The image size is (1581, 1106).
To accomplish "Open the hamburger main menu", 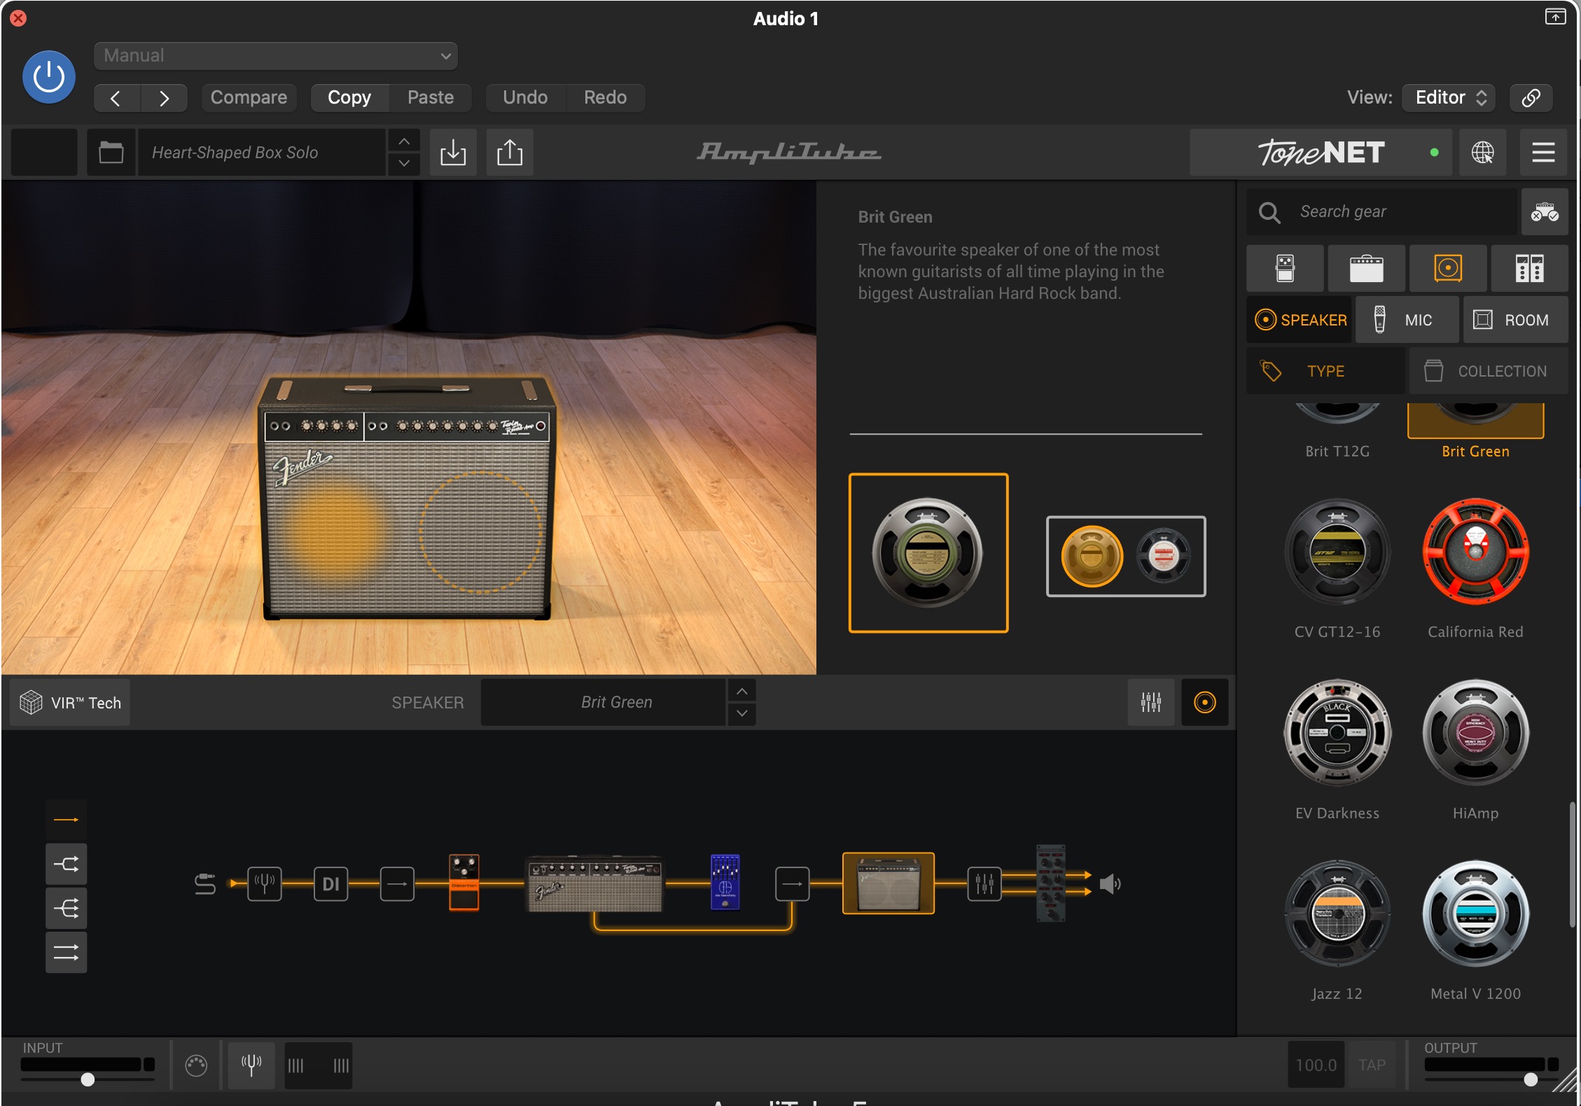I will click(x=1543, y=152).
